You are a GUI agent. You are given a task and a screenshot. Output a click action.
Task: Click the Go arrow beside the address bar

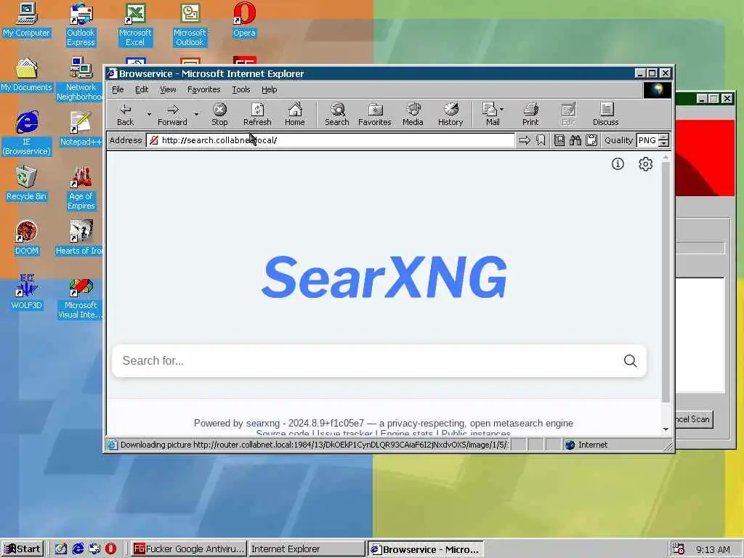tap(525, 140)
